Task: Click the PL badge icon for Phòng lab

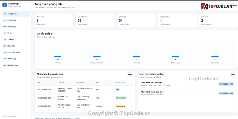Action: pos(5,20)
